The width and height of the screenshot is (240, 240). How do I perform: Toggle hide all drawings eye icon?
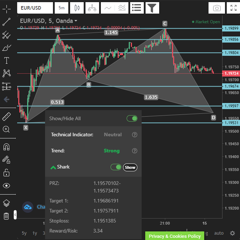[6, 186]
